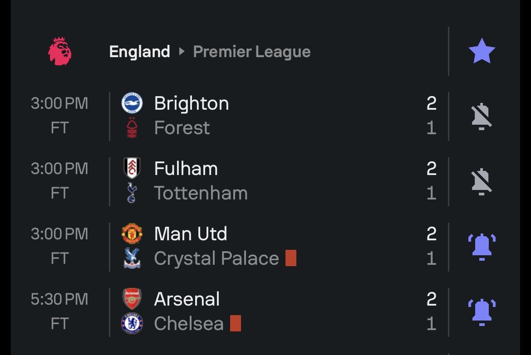Click the Premier League lion logo

pyautogui.click(x=60, y=51)
